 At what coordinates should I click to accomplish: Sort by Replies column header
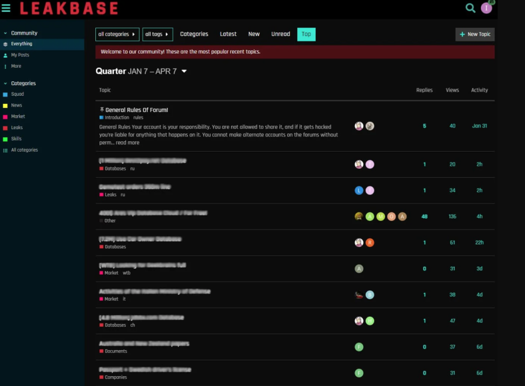424,90
